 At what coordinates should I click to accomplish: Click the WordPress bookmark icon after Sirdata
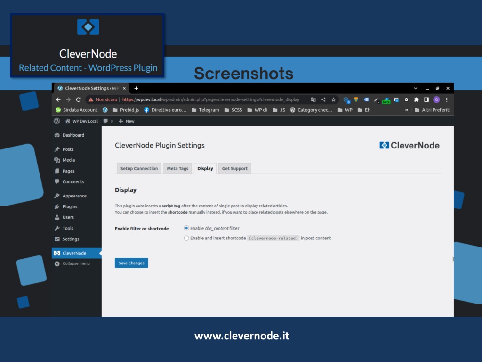(105, 110)
